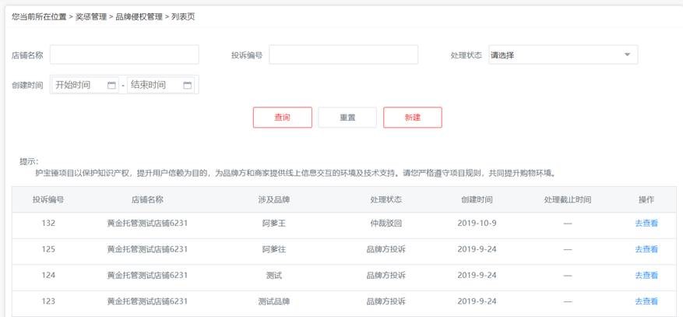Open 去查看 link for complaint 132
Screen dimensions: 683x317
click(x=646, y=224)
